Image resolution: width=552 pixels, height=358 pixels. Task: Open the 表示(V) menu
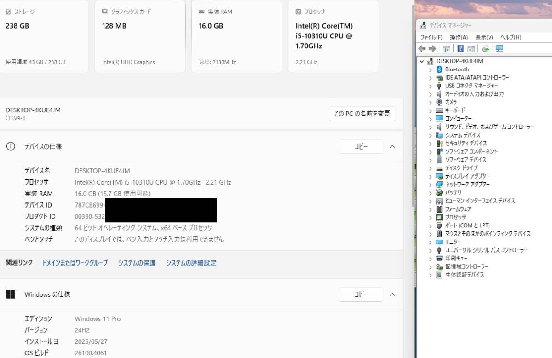point(484,37)
